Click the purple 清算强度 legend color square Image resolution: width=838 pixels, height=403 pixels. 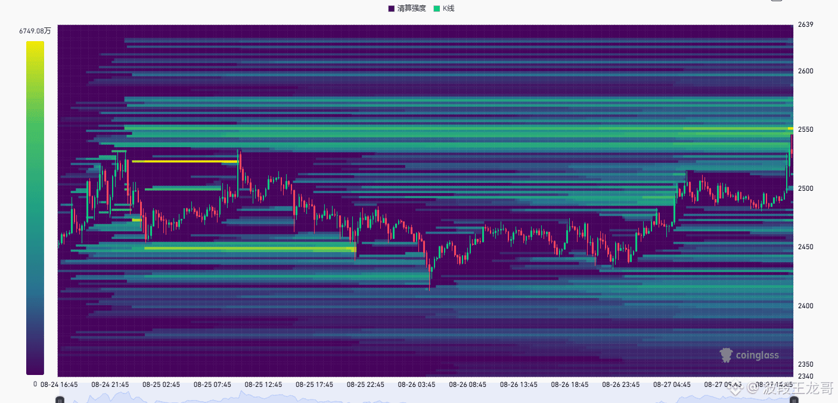(391, 8)
